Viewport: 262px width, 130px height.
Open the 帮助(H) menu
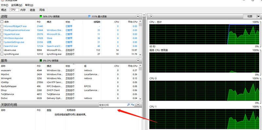(x=29, y=5)
